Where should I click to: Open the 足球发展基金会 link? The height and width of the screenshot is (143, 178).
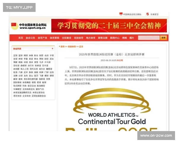[39, 96]
